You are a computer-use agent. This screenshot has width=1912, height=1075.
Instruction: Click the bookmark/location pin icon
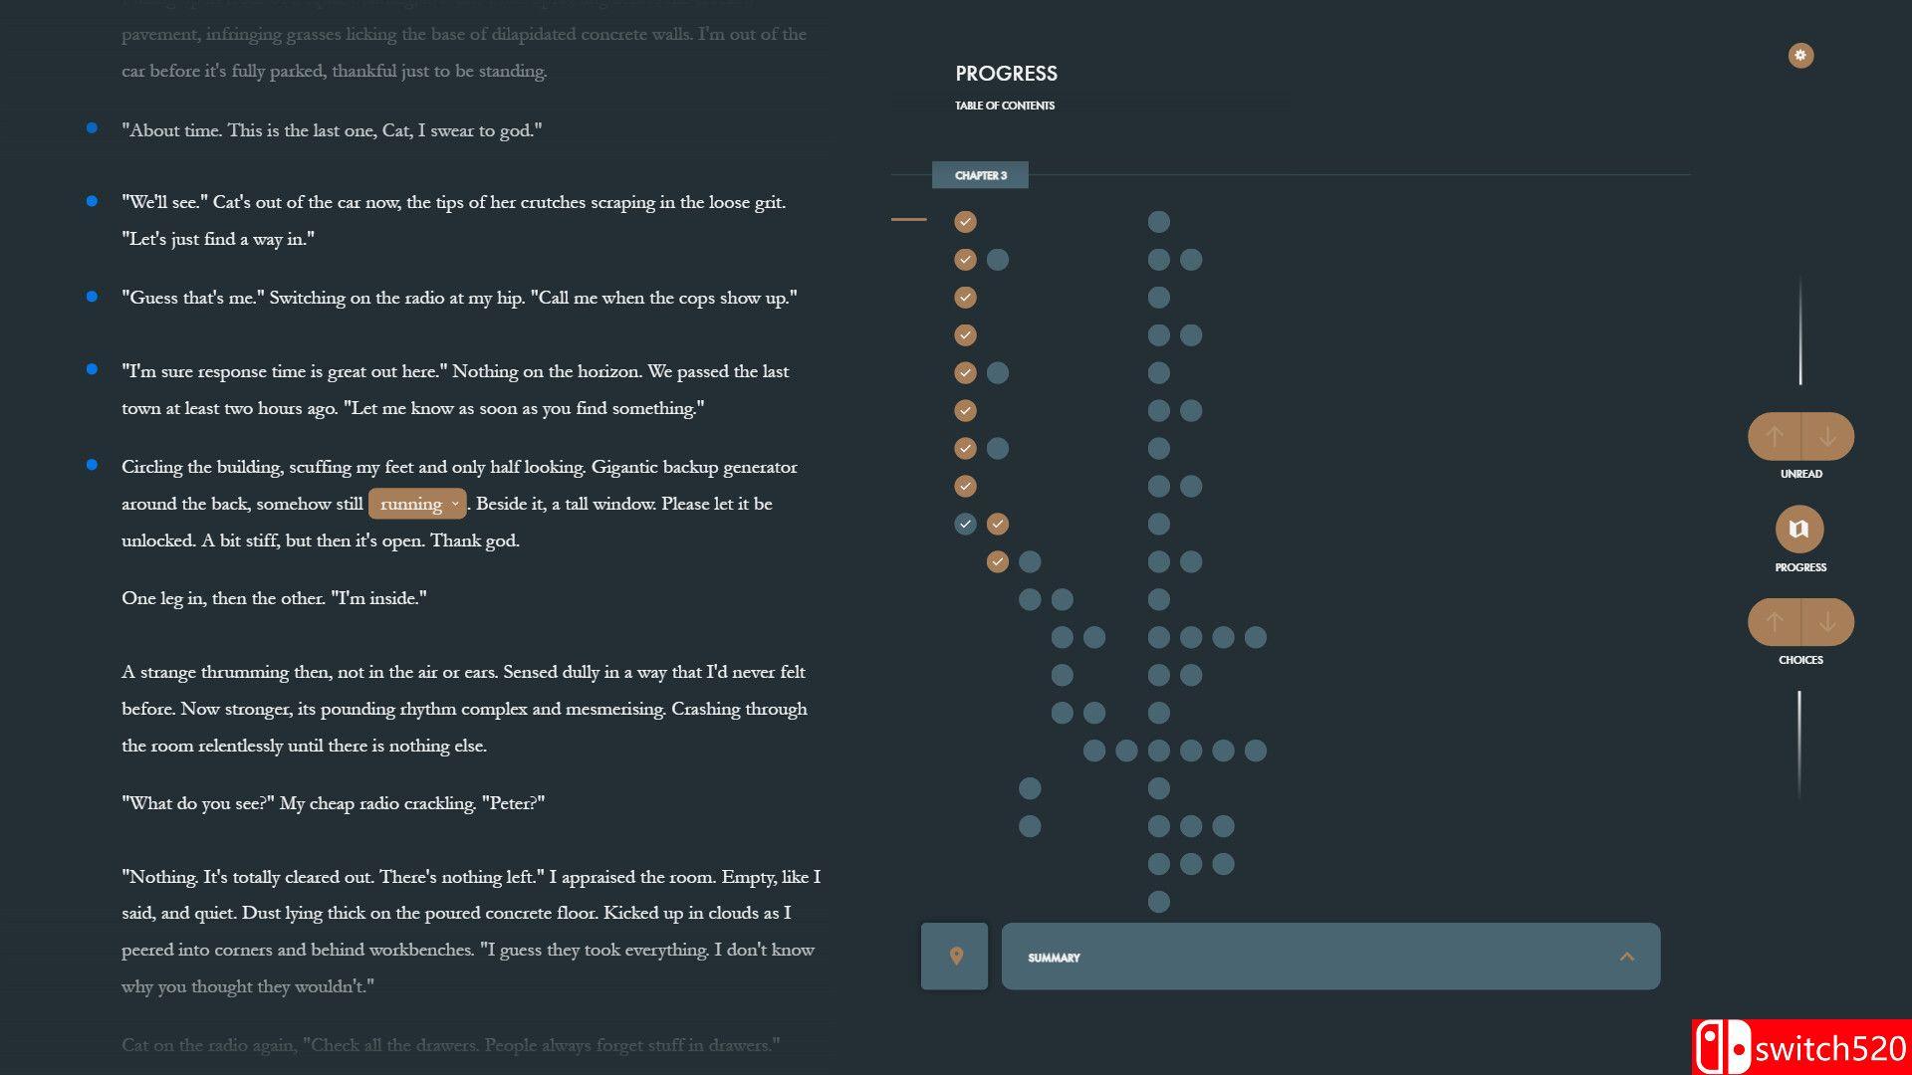pos(955,956)
